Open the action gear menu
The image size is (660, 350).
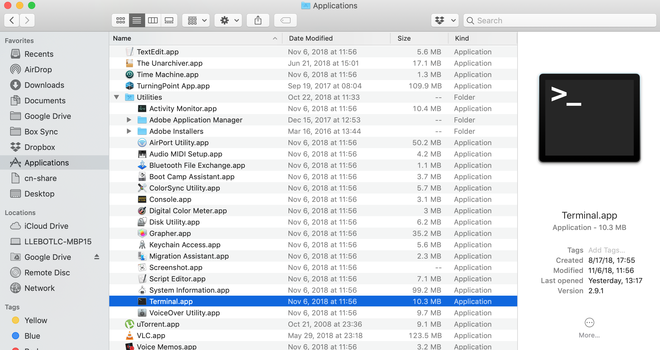click(x=228, y=20)
